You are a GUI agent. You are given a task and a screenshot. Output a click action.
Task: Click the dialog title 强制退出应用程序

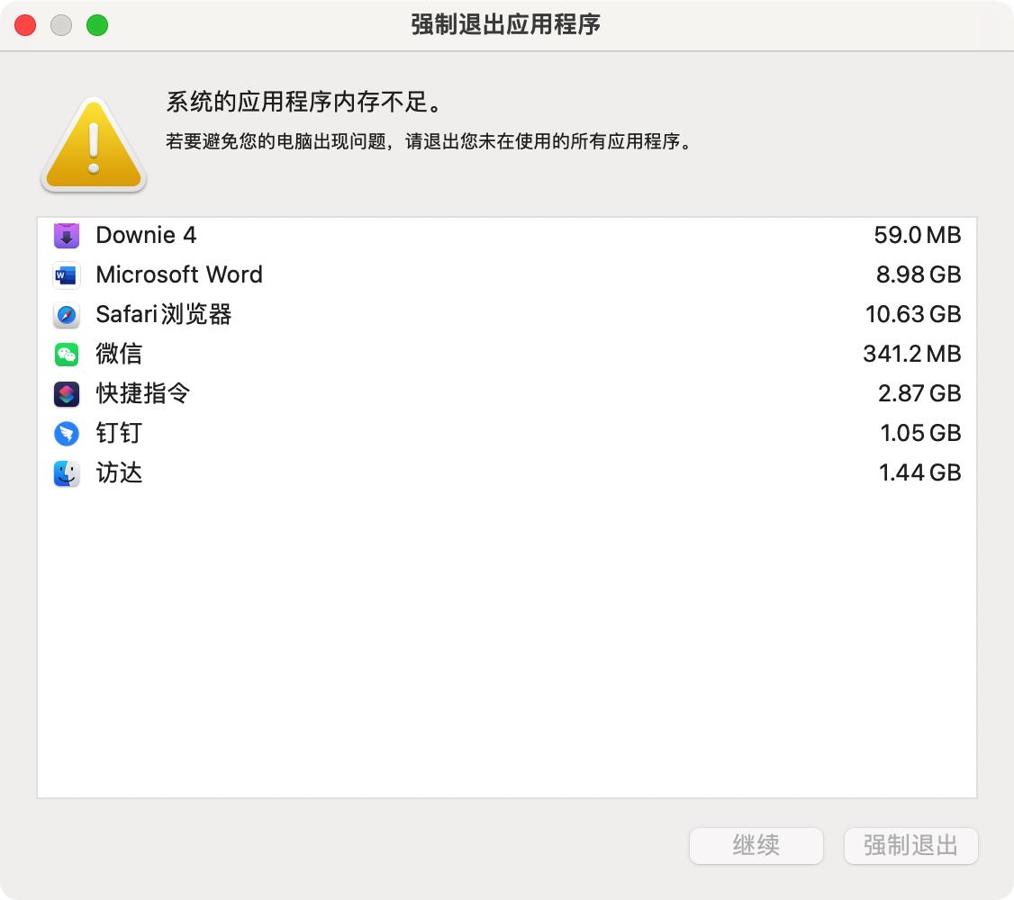tap(507, 25)
